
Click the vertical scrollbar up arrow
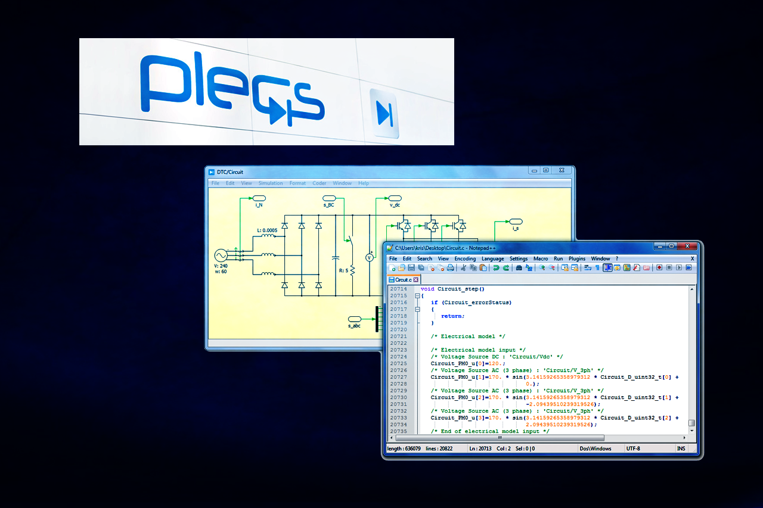[691, 289]
